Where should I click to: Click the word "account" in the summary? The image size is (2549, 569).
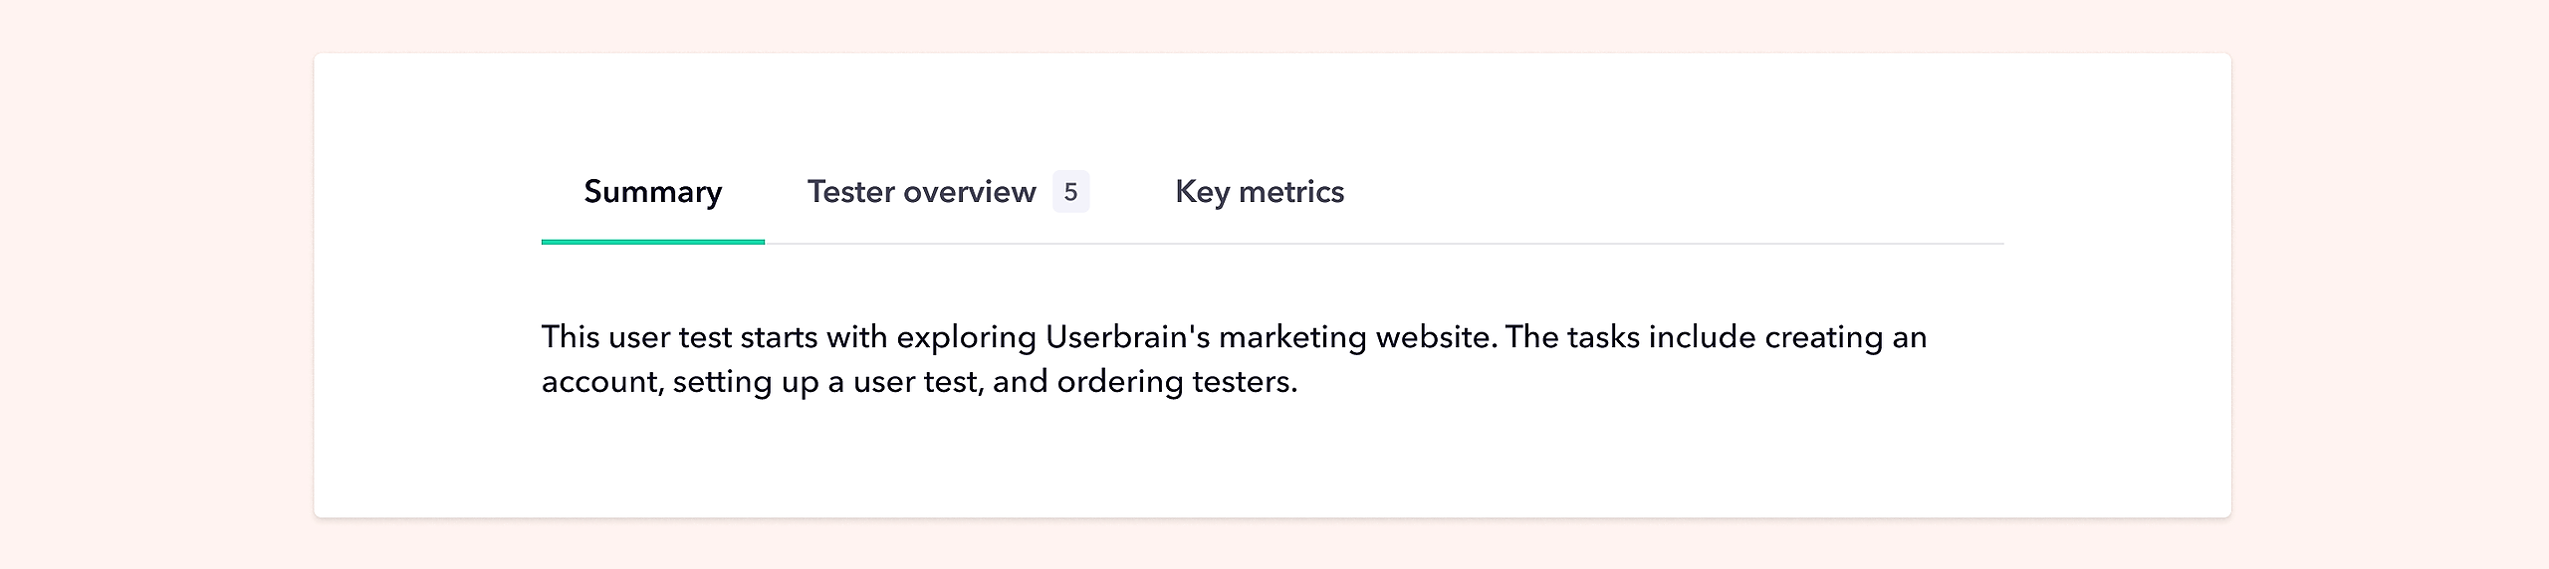[600, 382]
